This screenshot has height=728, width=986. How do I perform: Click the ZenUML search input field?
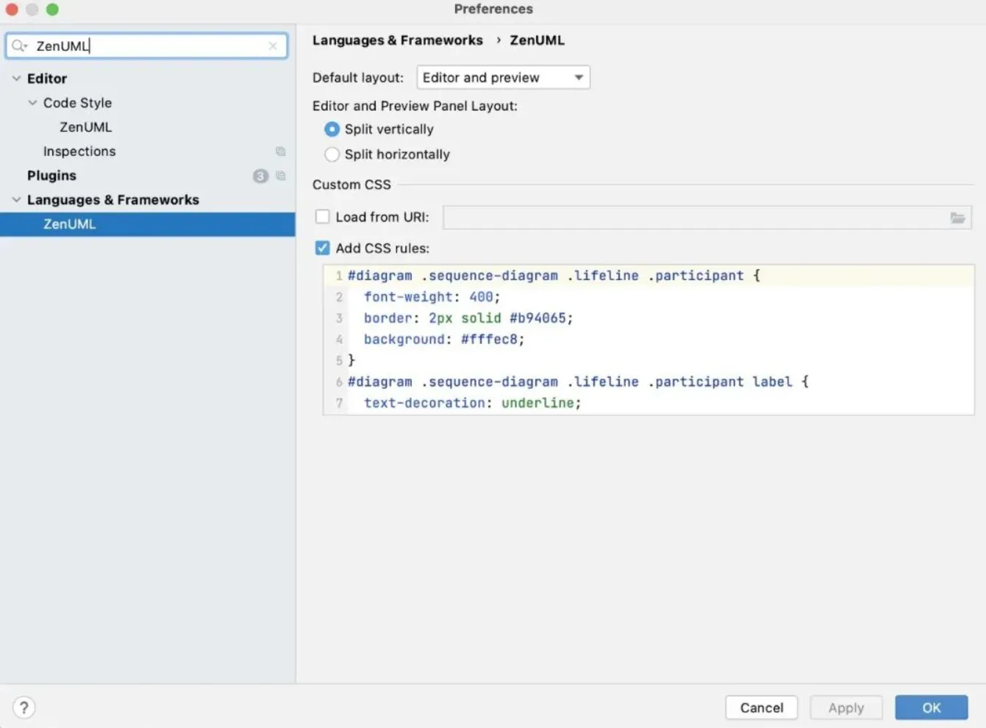pyautogui.click(x=147, y=46)
